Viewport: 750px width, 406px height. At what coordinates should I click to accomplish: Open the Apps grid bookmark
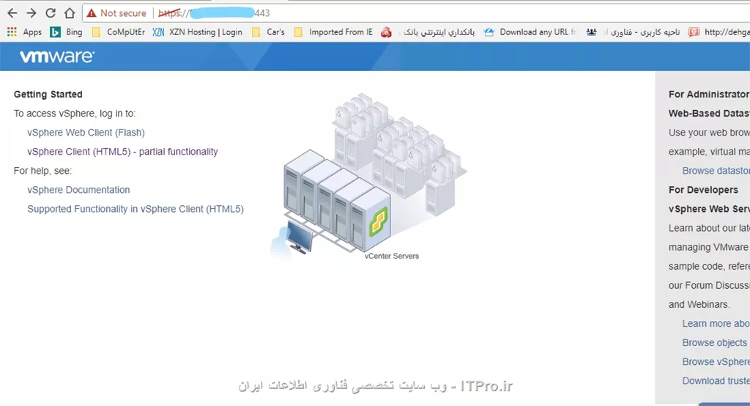(x=25, y=32)
